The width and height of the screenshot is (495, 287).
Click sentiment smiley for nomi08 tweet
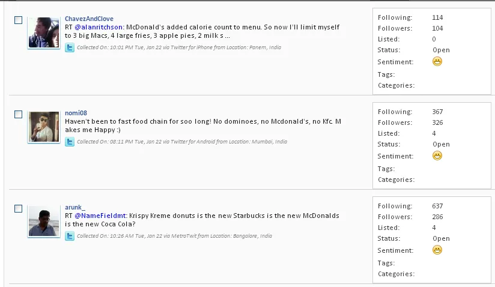[x=437, y=156]
